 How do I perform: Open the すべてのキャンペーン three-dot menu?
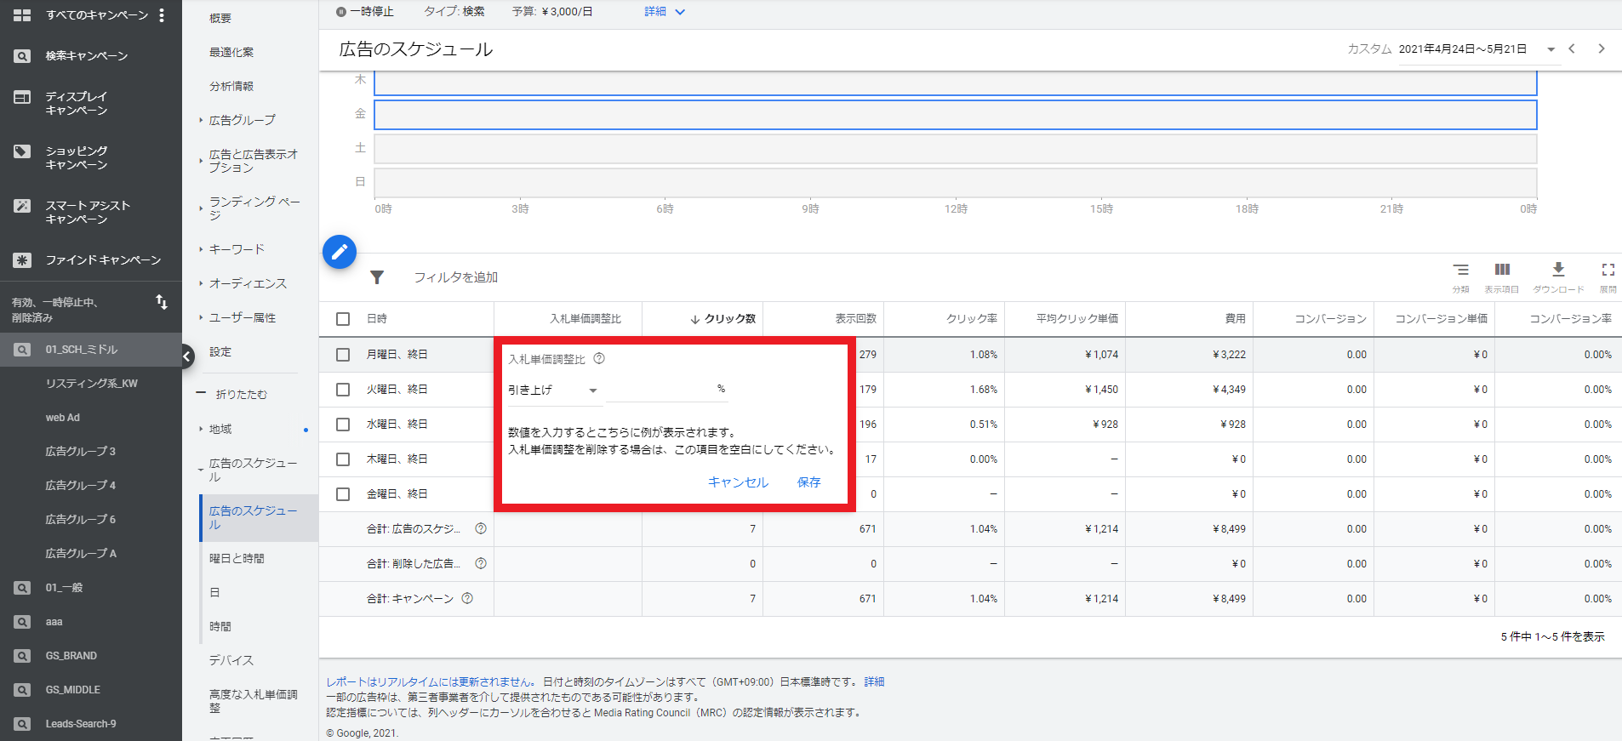162,15
